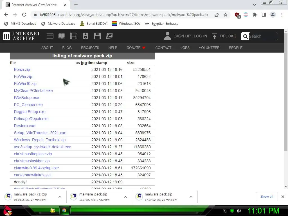288x216 pixels.
Task: Click the browser back arrow
Action: (x=6, y=15)
